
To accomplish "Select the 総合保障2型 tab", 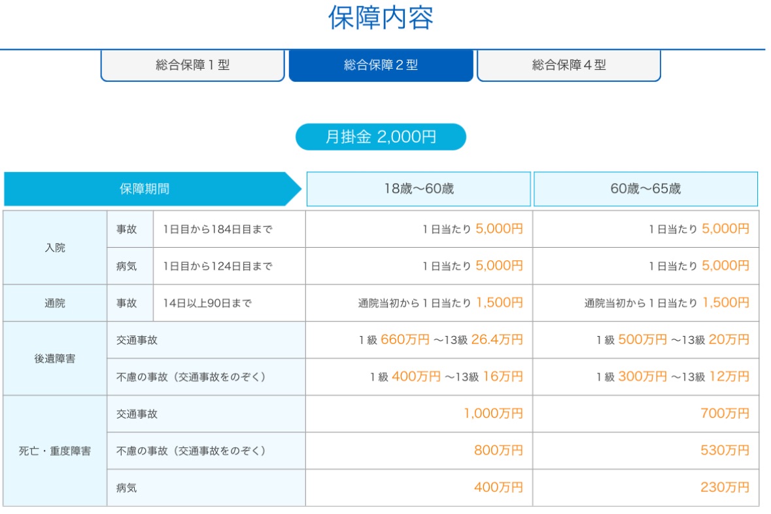I will click(x=381, y=65).
